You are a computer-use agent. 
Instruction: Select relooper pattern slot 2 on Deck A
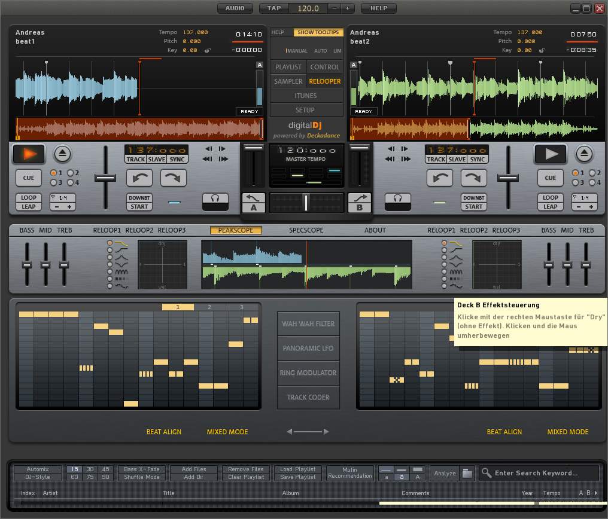coord(209,307)
